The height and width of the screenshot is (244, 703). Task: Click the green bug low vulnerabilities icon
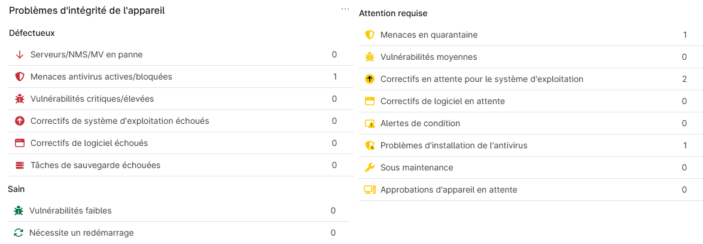(19, 211)
